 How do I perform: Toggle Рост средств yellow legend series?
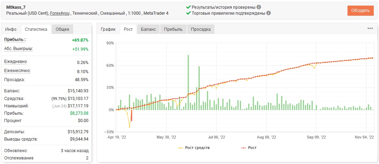tap(194, 148)
